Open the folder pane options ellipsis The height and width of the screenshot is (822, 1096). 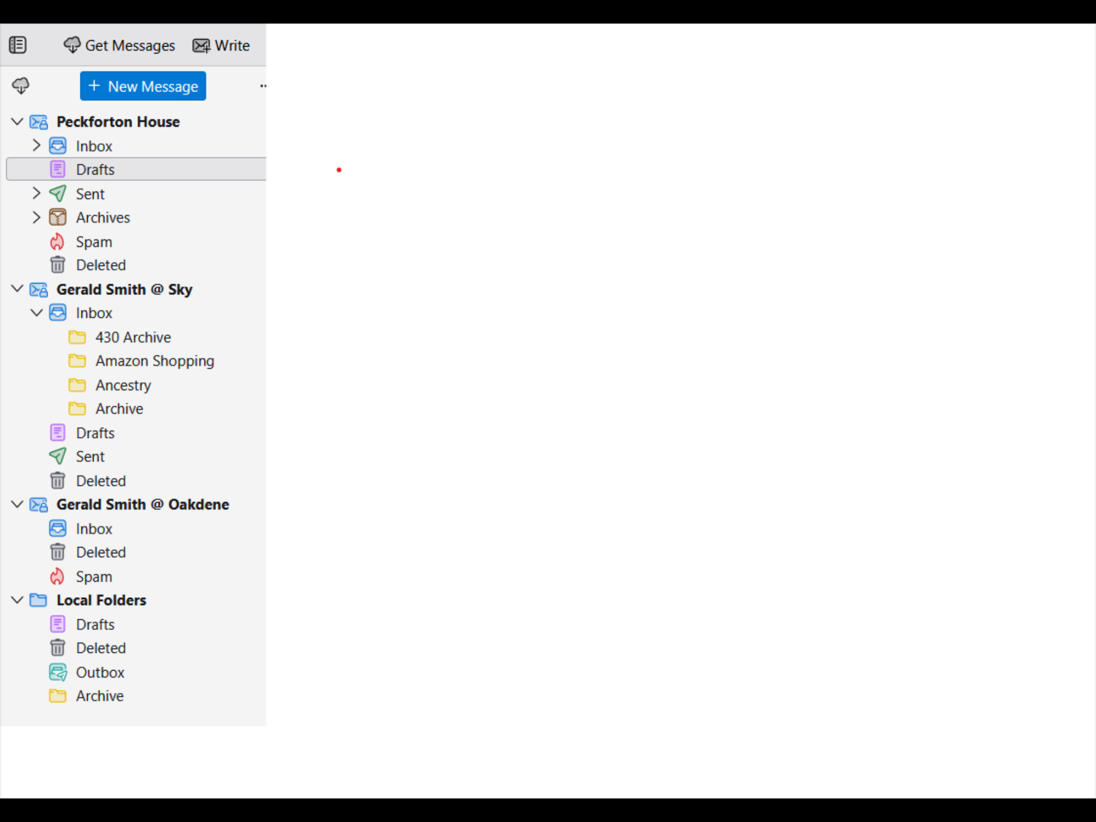(x=262, y=86)
